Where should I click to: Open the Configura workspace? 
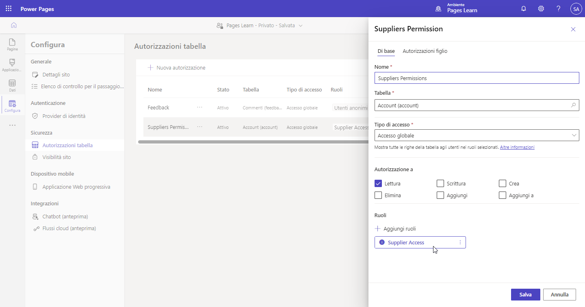pyautogui.click(x=12, y=106)
